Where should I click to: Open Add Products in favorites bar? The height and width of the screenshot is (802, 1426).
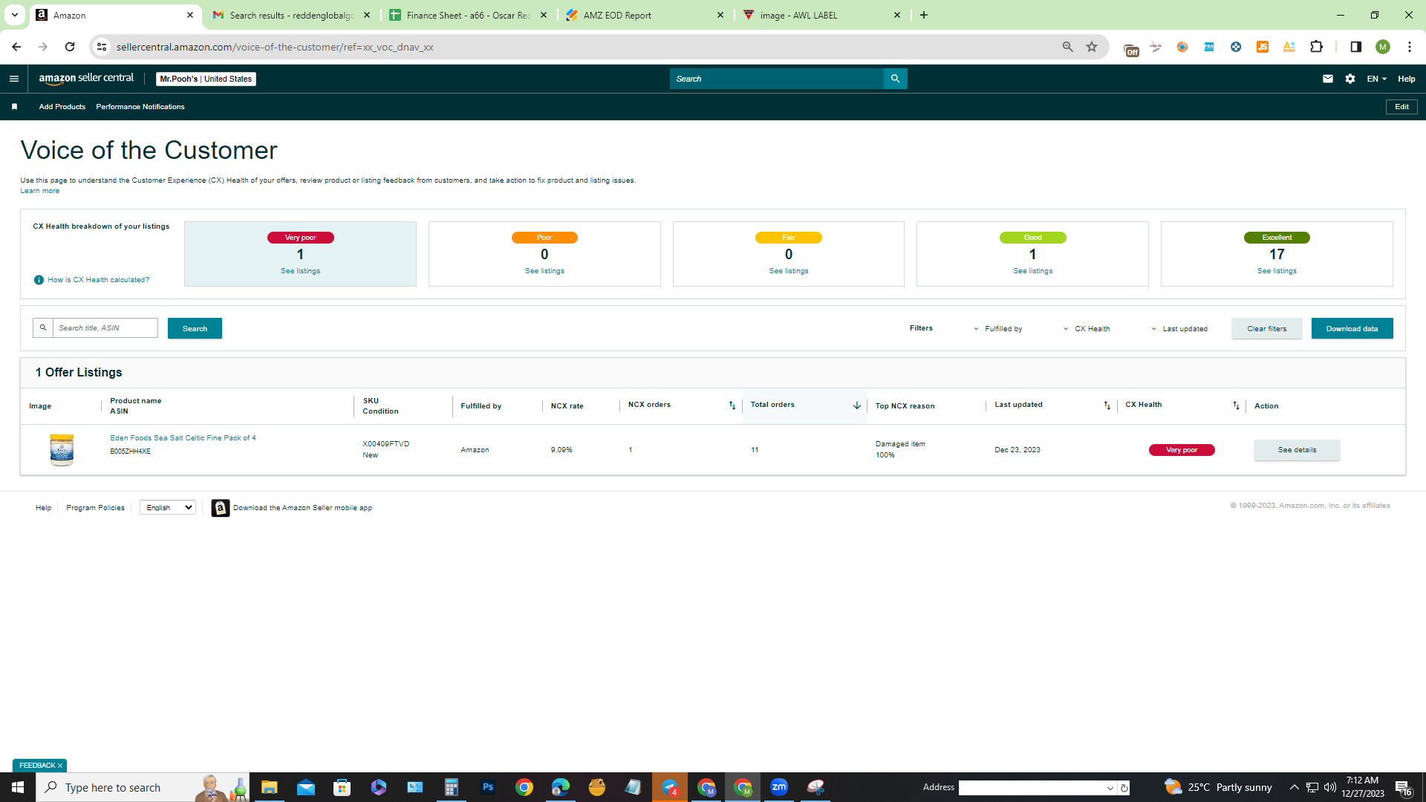click(62, 107)
